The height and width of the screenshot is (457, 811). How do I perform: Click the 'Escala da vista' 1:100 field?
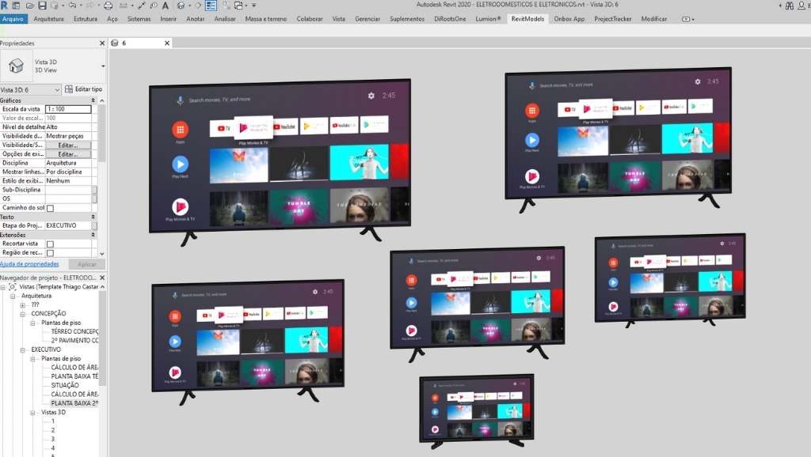(67, 109)
